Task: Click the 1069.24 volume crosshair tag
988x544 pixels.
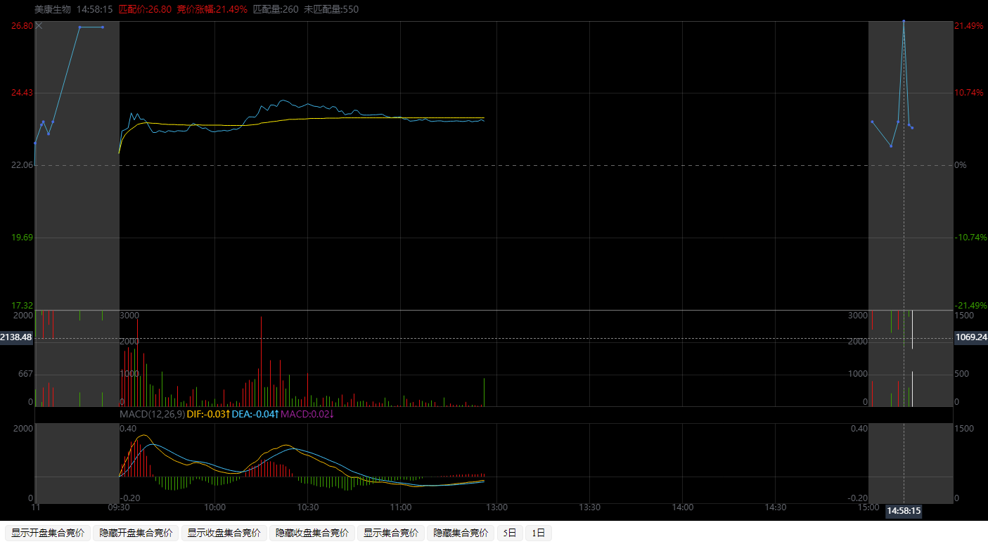Action: coord(970,338)
